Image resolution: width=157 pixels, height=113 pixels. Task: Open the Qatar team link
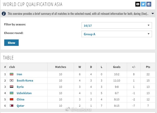(21, 106)
